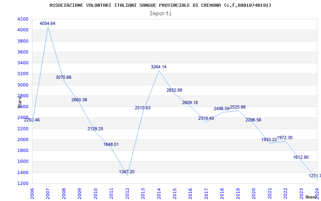
Task: Select the 2660.38 data label
Action: click(x=79, y=100)
